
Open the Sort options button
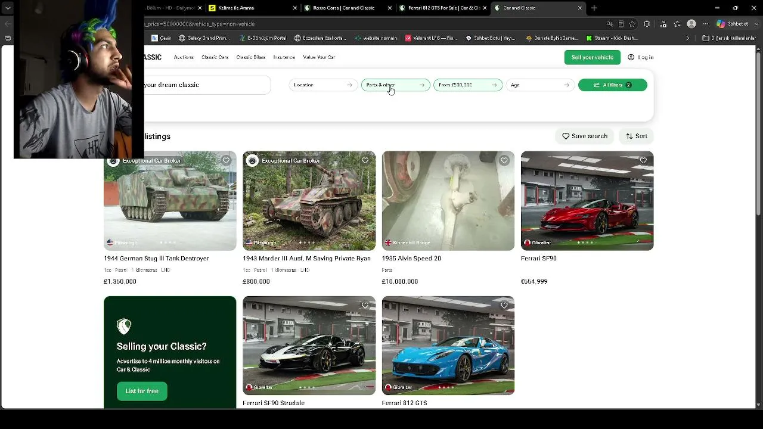coord(637,136)
